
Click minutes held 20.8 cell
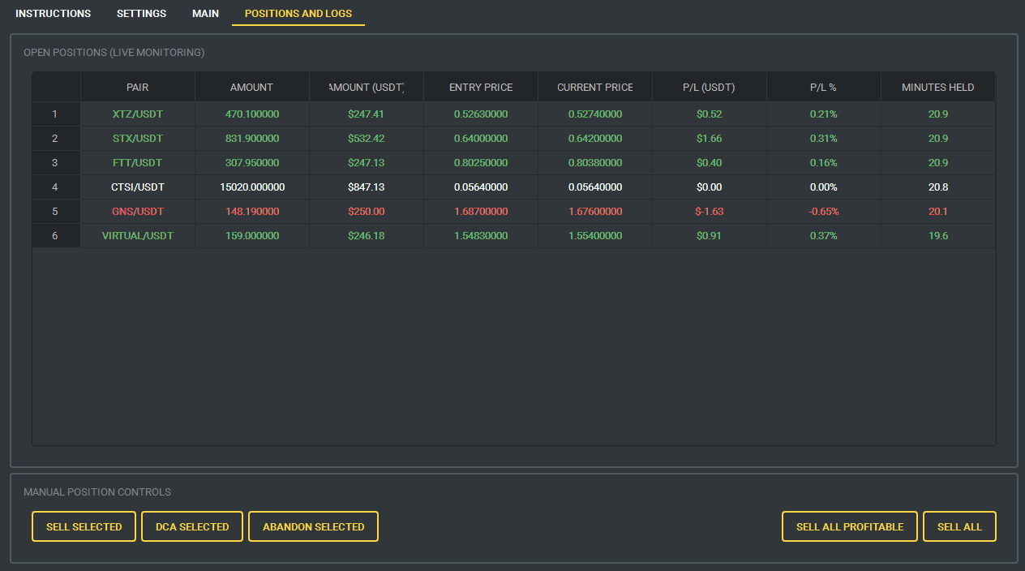pos(938,187)
